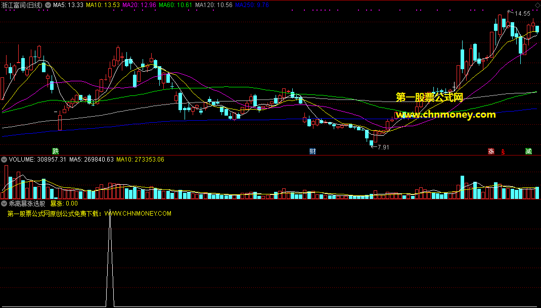
Task: Click the 7.91 low price annotation
Action: tap(383, 147)
